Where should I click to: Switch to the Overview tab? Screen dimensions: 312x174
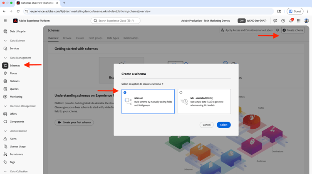(x=53, y=38)
